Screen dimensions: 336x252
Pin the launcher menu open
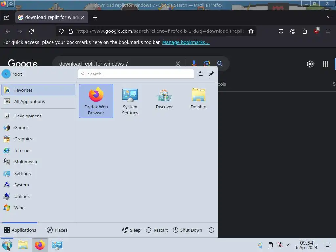[x=211, y=74]
